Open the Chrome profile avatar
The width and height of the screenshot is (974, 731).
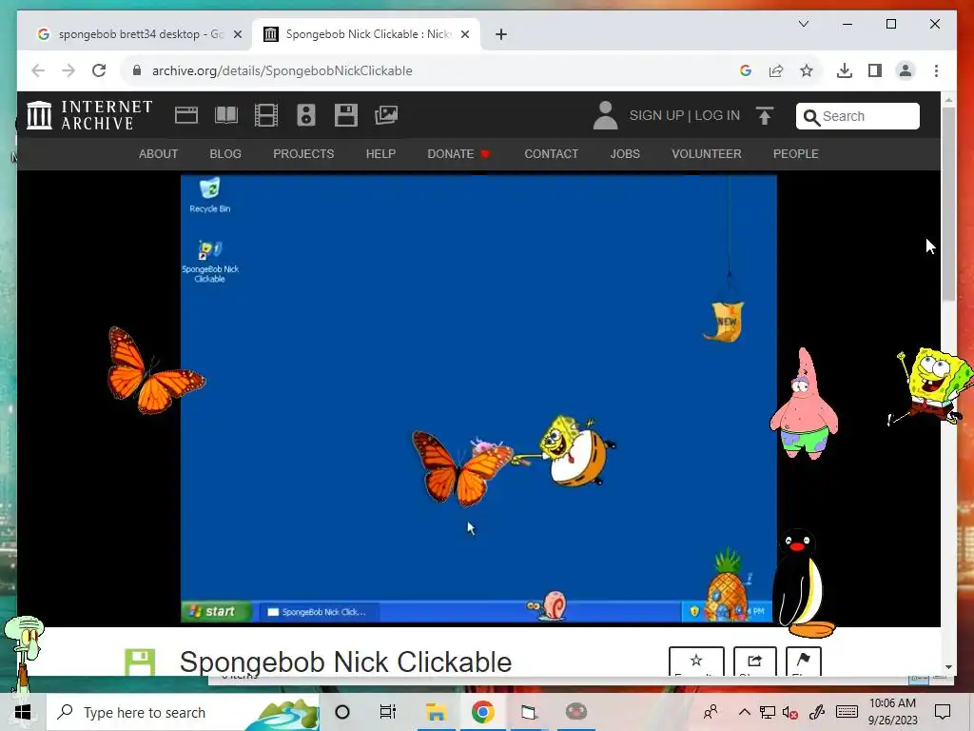(906, 70)
